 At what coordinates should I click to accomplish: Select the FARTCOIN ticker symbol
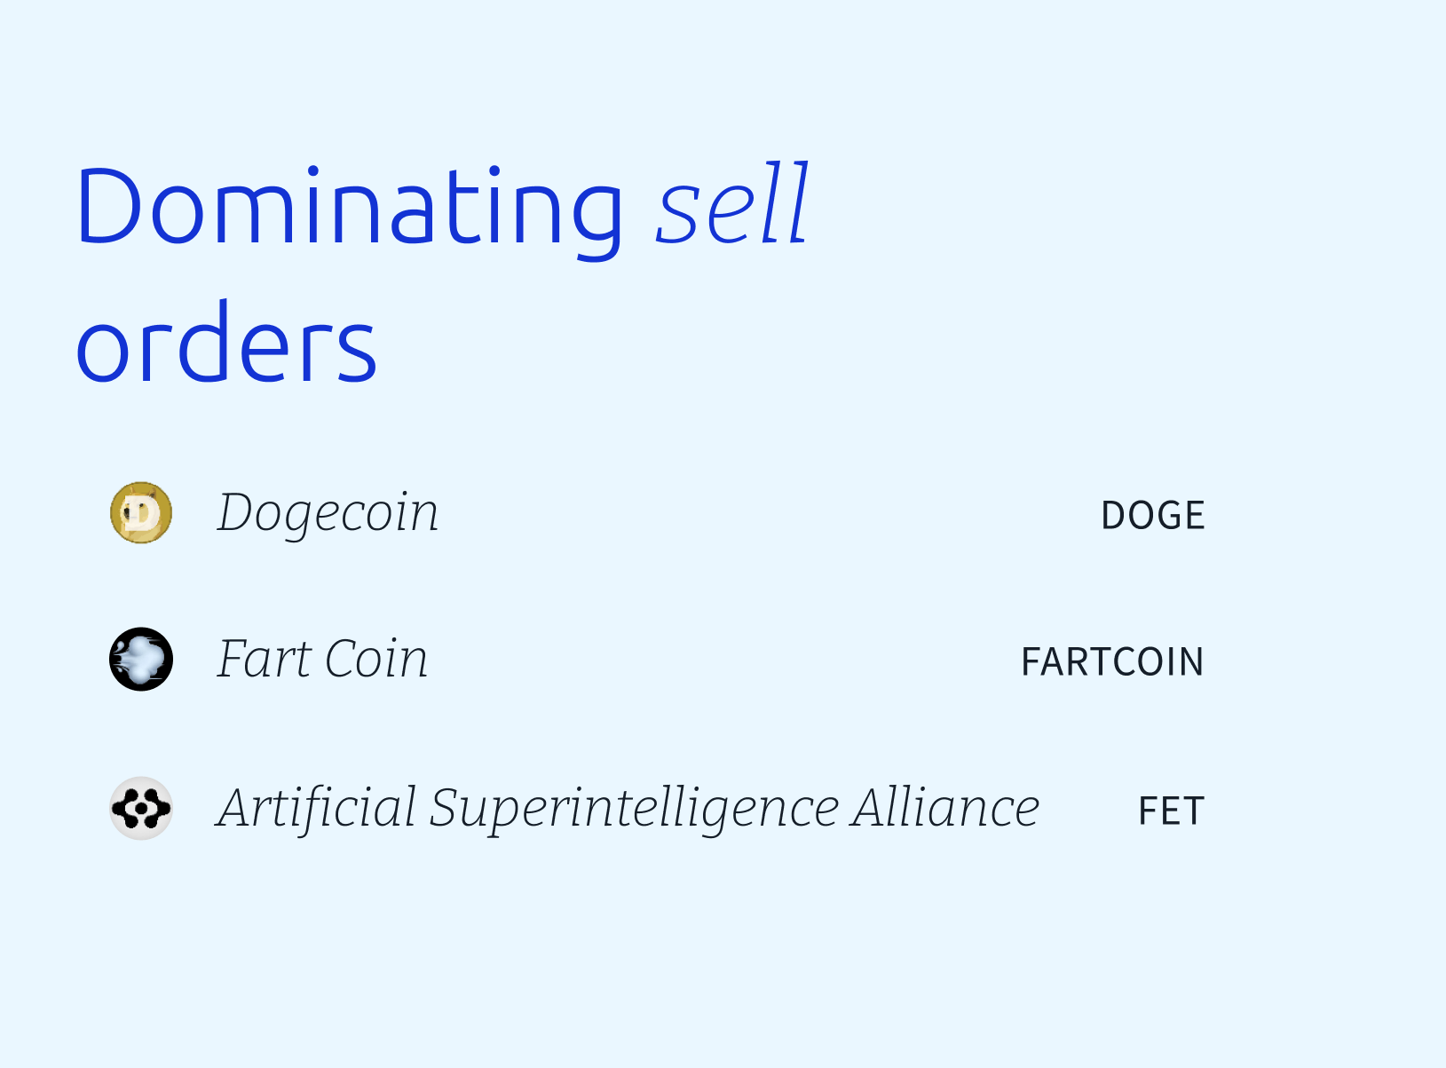click(1112, 662)
